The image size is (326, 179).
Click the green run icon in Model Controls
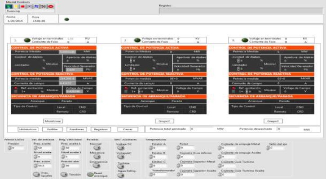tap(8, 7)
